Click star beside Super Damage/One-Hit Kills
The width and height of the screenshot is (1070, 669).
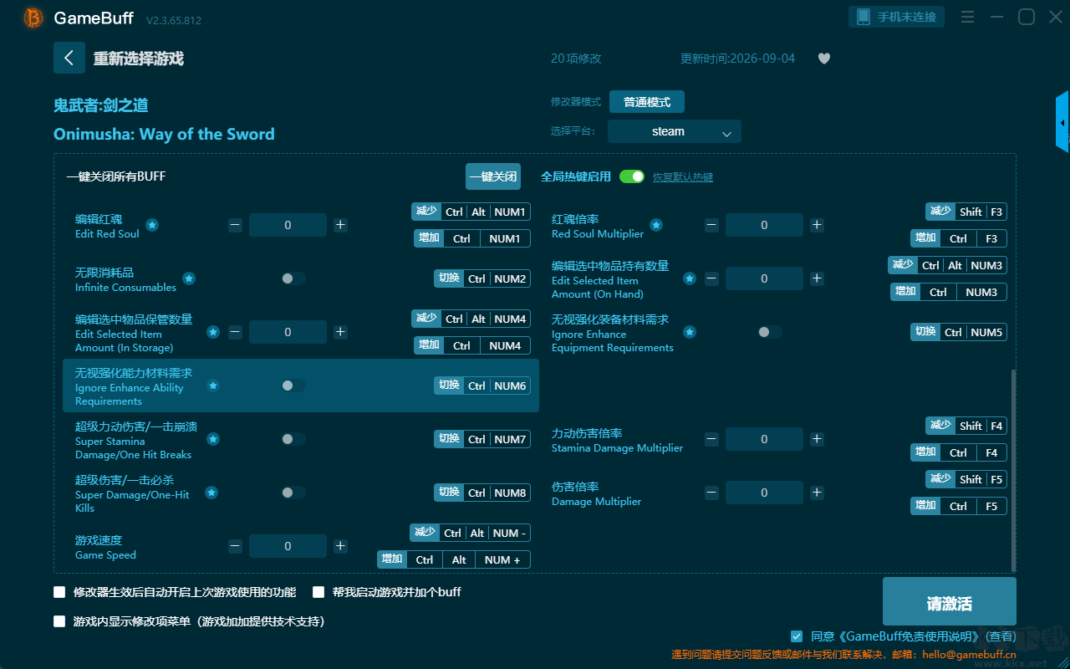(x=211, y=493)
